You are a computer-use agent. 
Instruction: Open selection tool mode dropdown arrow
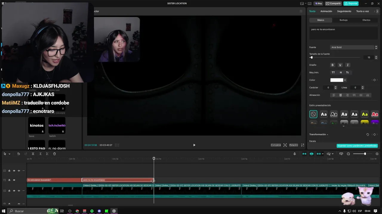[9, 154]
